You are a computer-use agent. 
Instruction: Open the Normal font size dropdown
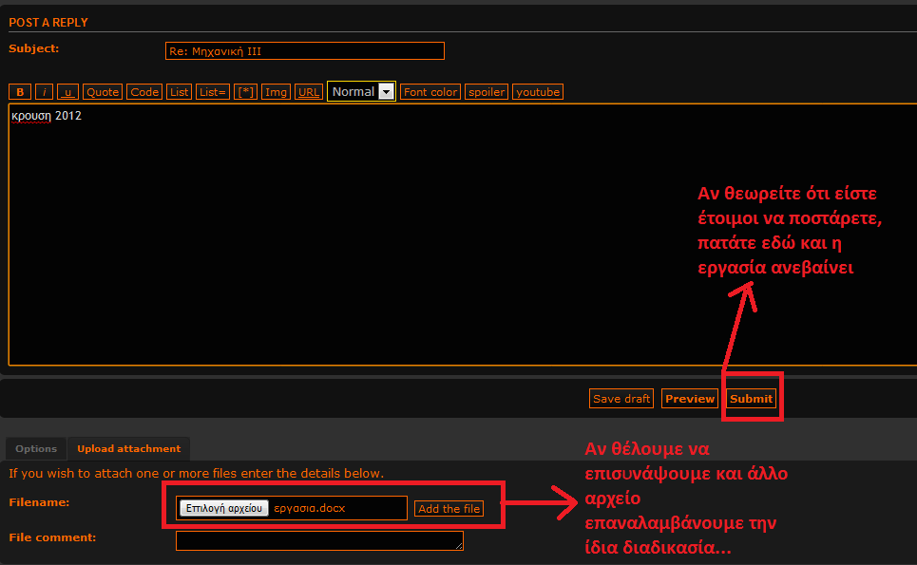(x=361, y=92)
